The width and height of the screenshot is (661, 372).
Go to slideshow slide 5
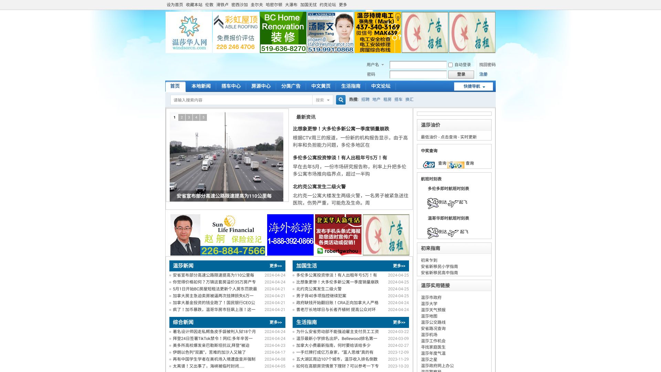[203, 117]
